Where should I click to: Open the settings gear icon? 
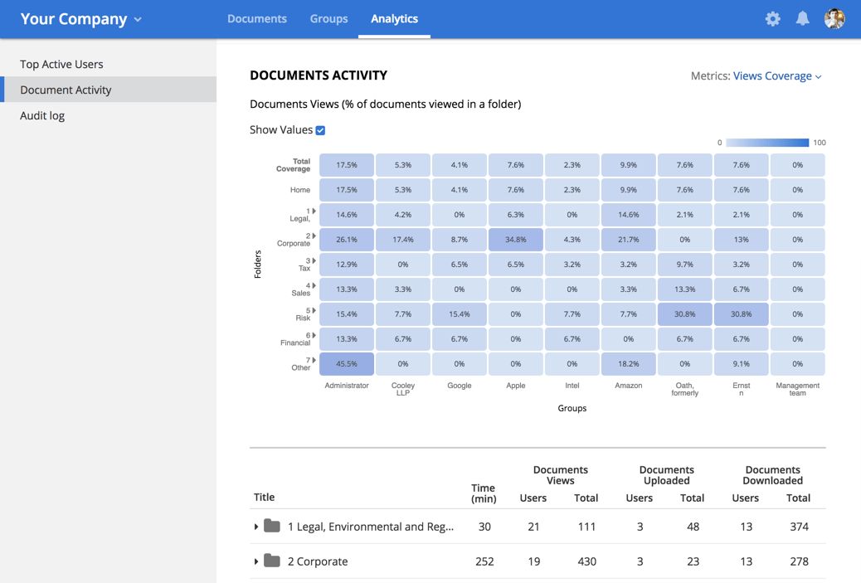pyautogui.click(x=772, y=18)
